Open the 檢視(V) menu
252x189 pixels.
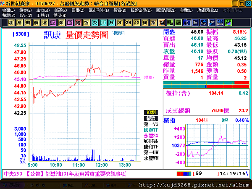pos(9,16)
